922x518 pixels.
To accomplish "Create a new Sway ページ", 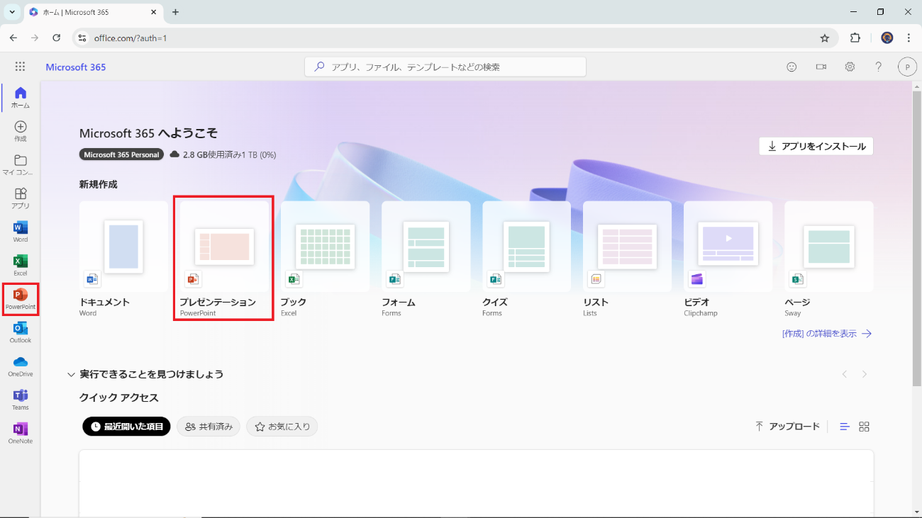I will pyautogui.click(x=828, y=259).
